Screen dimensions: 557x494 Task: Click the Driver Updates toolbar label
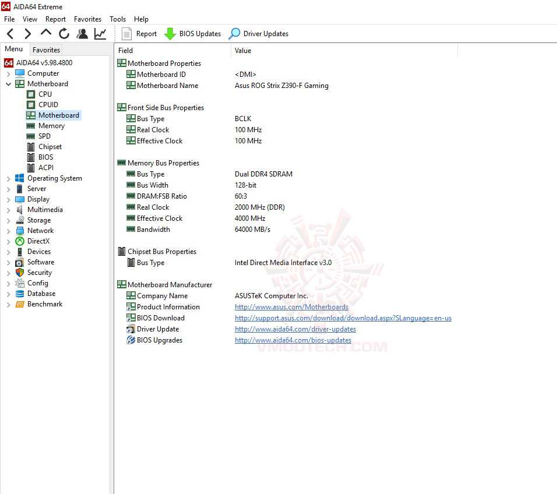pyautogui.click(x=266, y=34)
